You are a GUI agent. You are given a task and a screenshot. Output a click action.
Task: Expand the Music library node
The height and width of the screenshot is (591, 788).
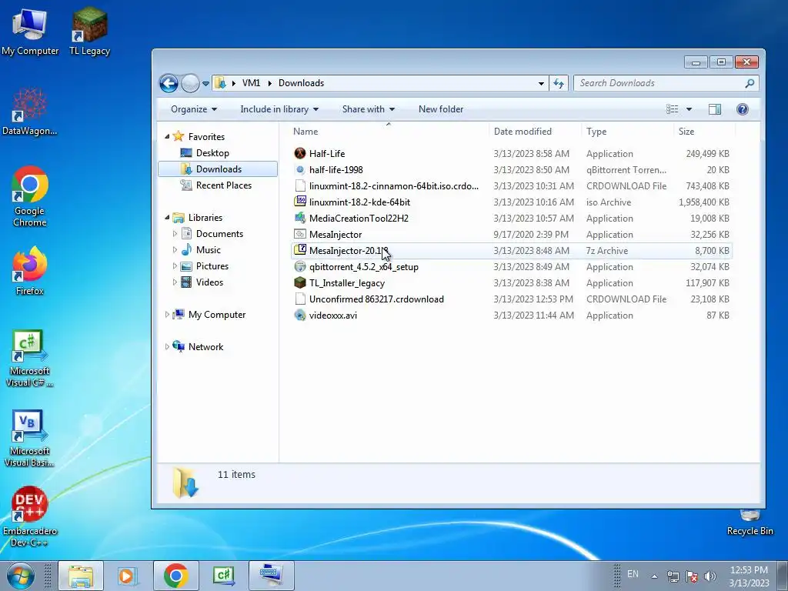tap(175, 250)
